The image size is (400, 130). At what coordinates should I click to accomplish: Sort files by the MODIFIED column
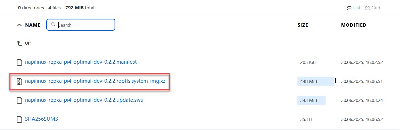[354, 25]
